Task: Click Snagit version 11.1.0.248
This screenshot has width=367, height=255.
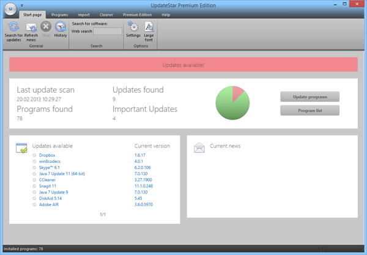Action: [x=144, y=186]
